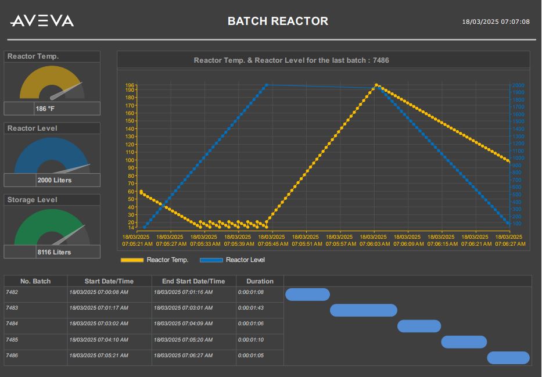Click the Gantt bar for batch 7486
Screen dimensions: 542x377
tap(508, 358)
